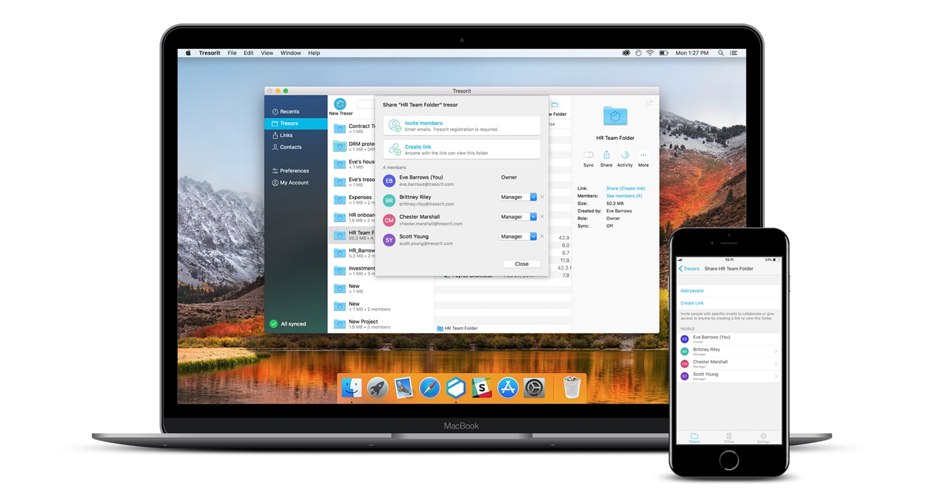Click the clock showing Mon 1:27 PM

pos(692,53)
